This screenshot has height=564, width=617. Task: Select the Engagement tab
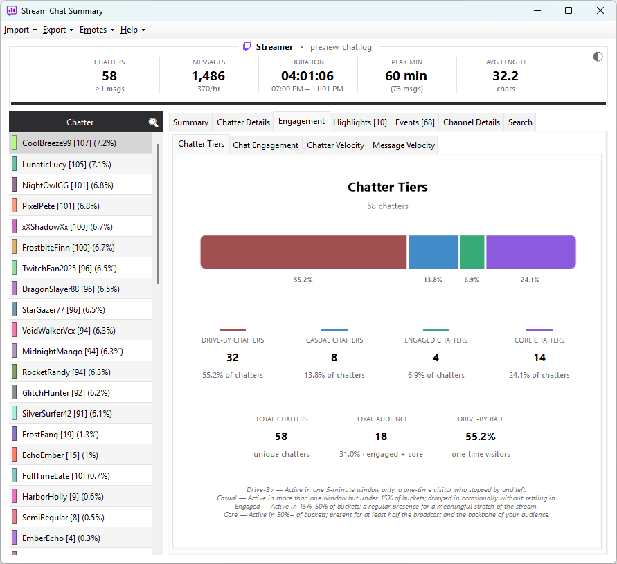301,122
